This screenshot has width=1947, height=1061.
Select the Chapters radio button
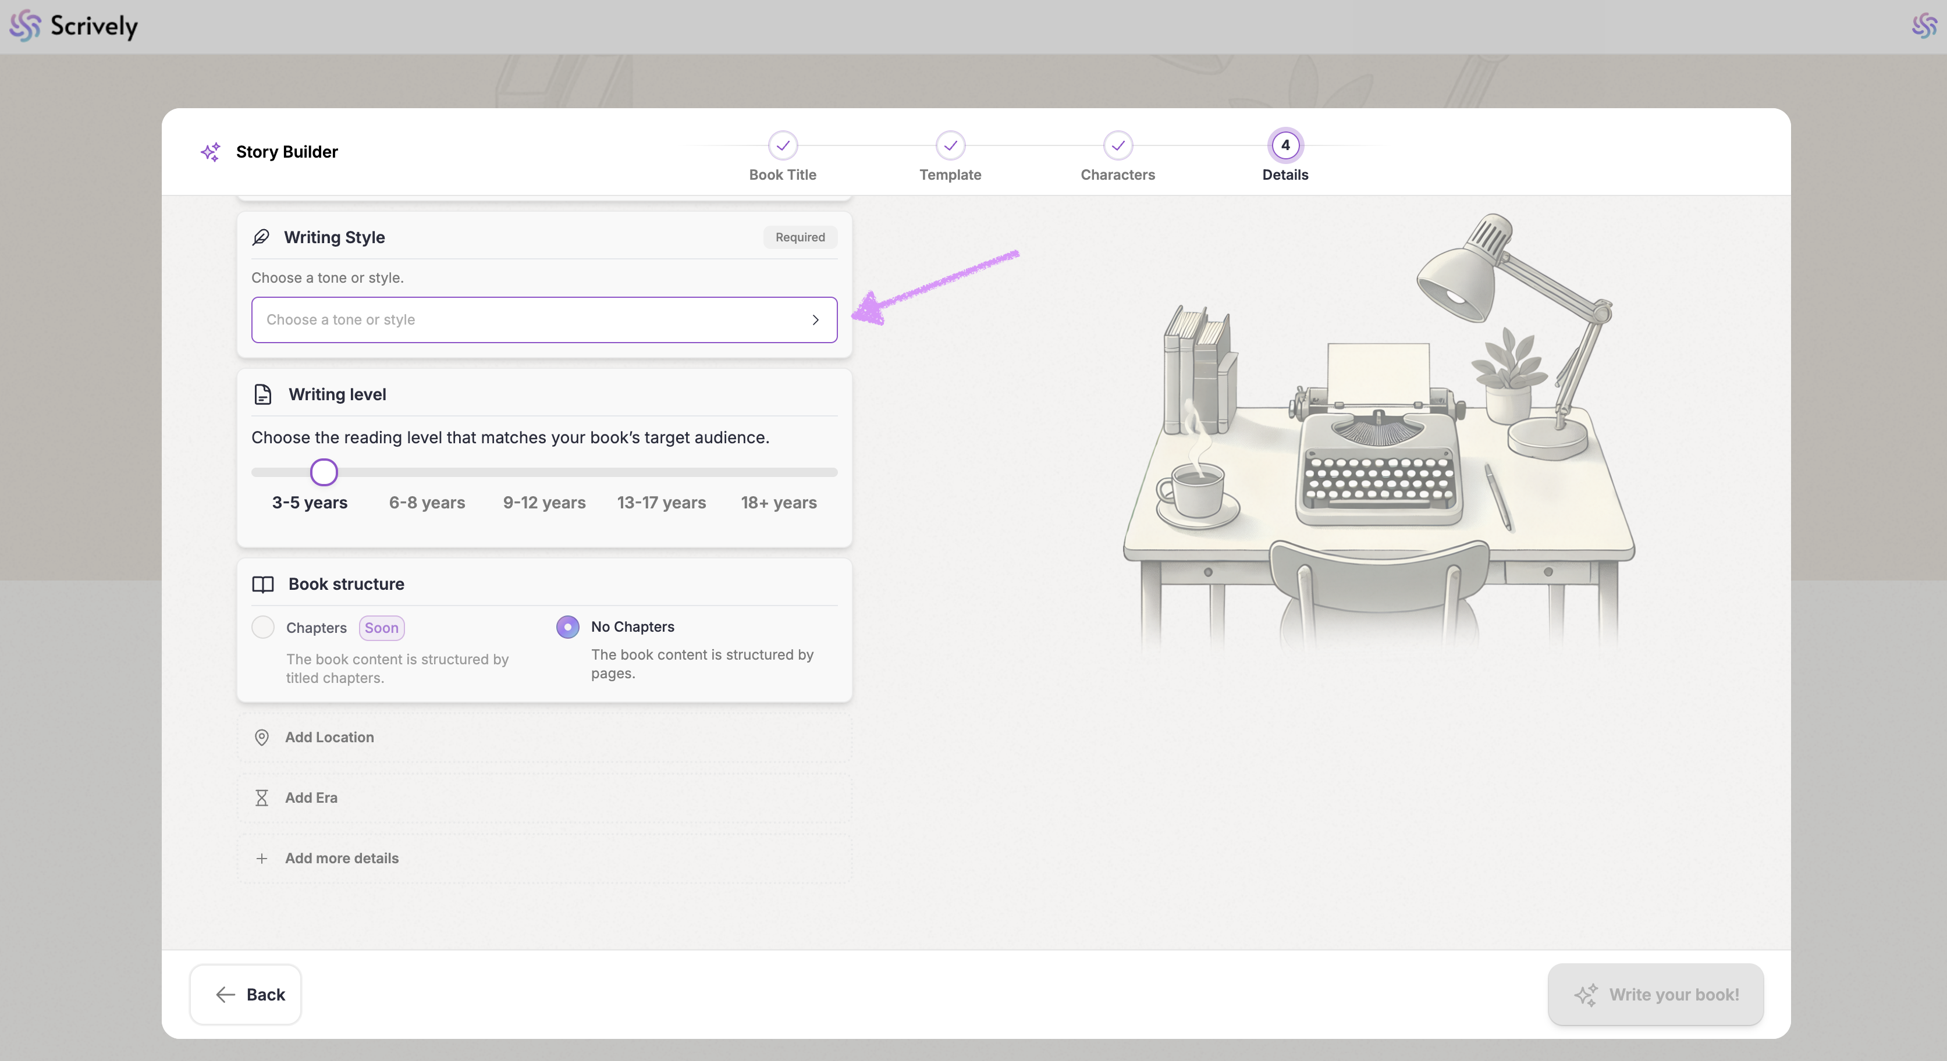(x=263, y=627)
